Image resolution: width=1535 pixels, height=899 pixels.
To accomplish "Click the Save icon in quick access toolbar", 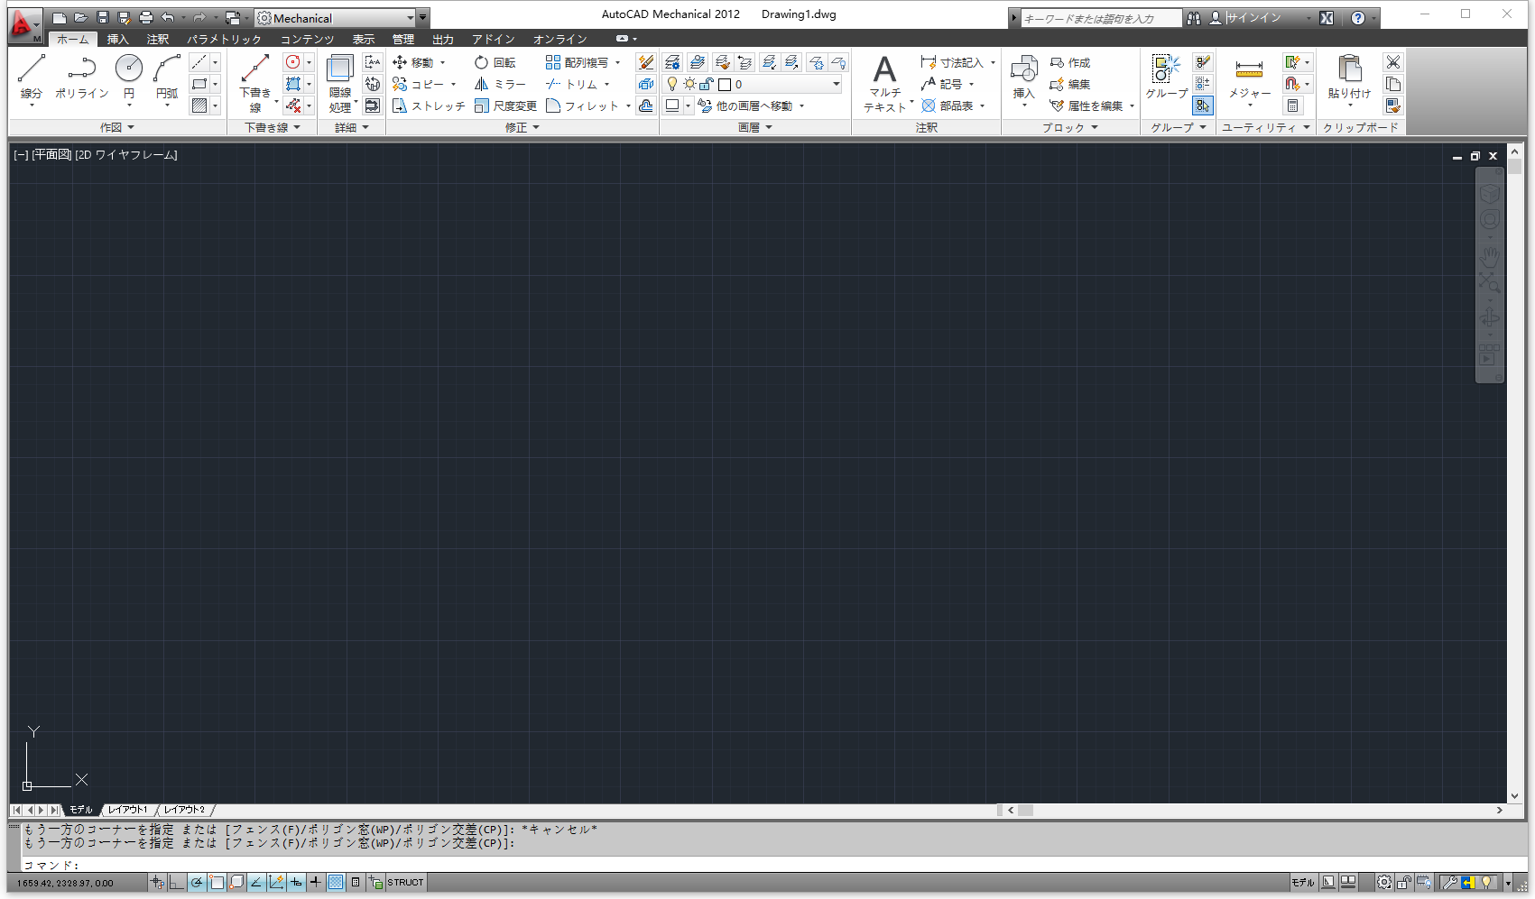I will 102,18.
